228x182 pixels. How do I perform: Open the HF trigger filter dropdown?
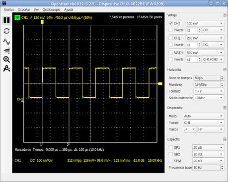[211, 129]
